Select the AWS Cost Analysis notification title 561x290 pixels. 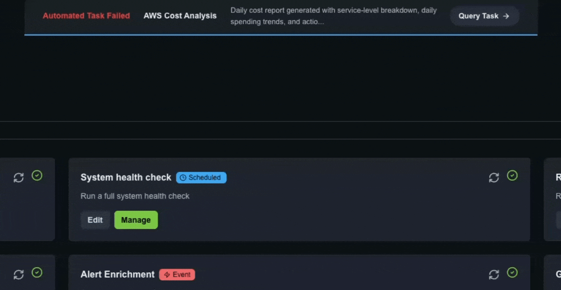[180, 16]
